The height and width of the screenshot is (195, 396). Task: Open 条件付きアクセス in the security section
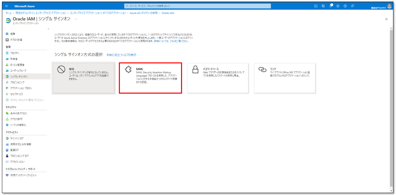tap(19, 113)
